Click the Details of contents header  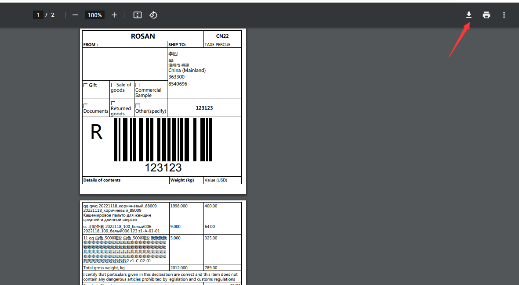point(102,180)
